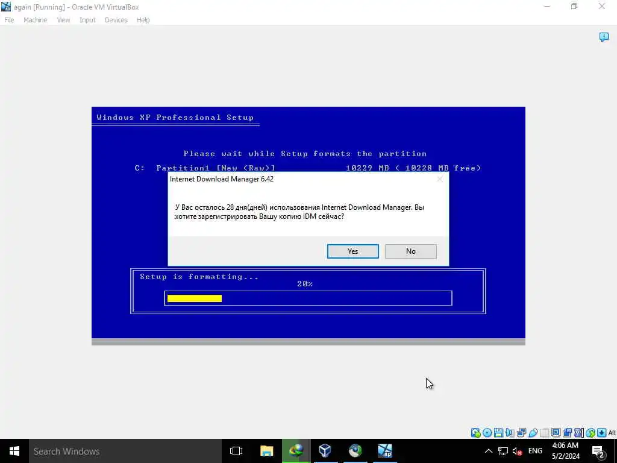Click the recording status icon
This screenshot has height=463, width=617.
[567, 433]
